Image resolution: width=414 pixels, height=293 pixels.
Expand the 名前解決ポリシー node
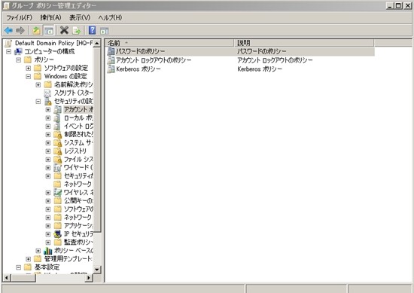[38, 85]
